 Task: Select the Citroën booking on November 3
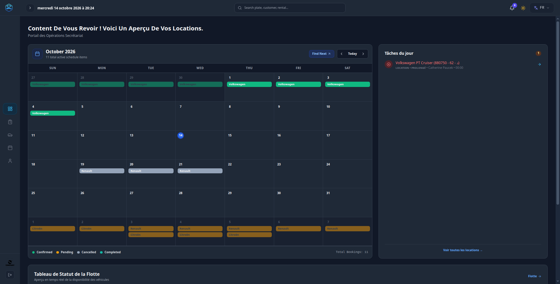point(151,235)
